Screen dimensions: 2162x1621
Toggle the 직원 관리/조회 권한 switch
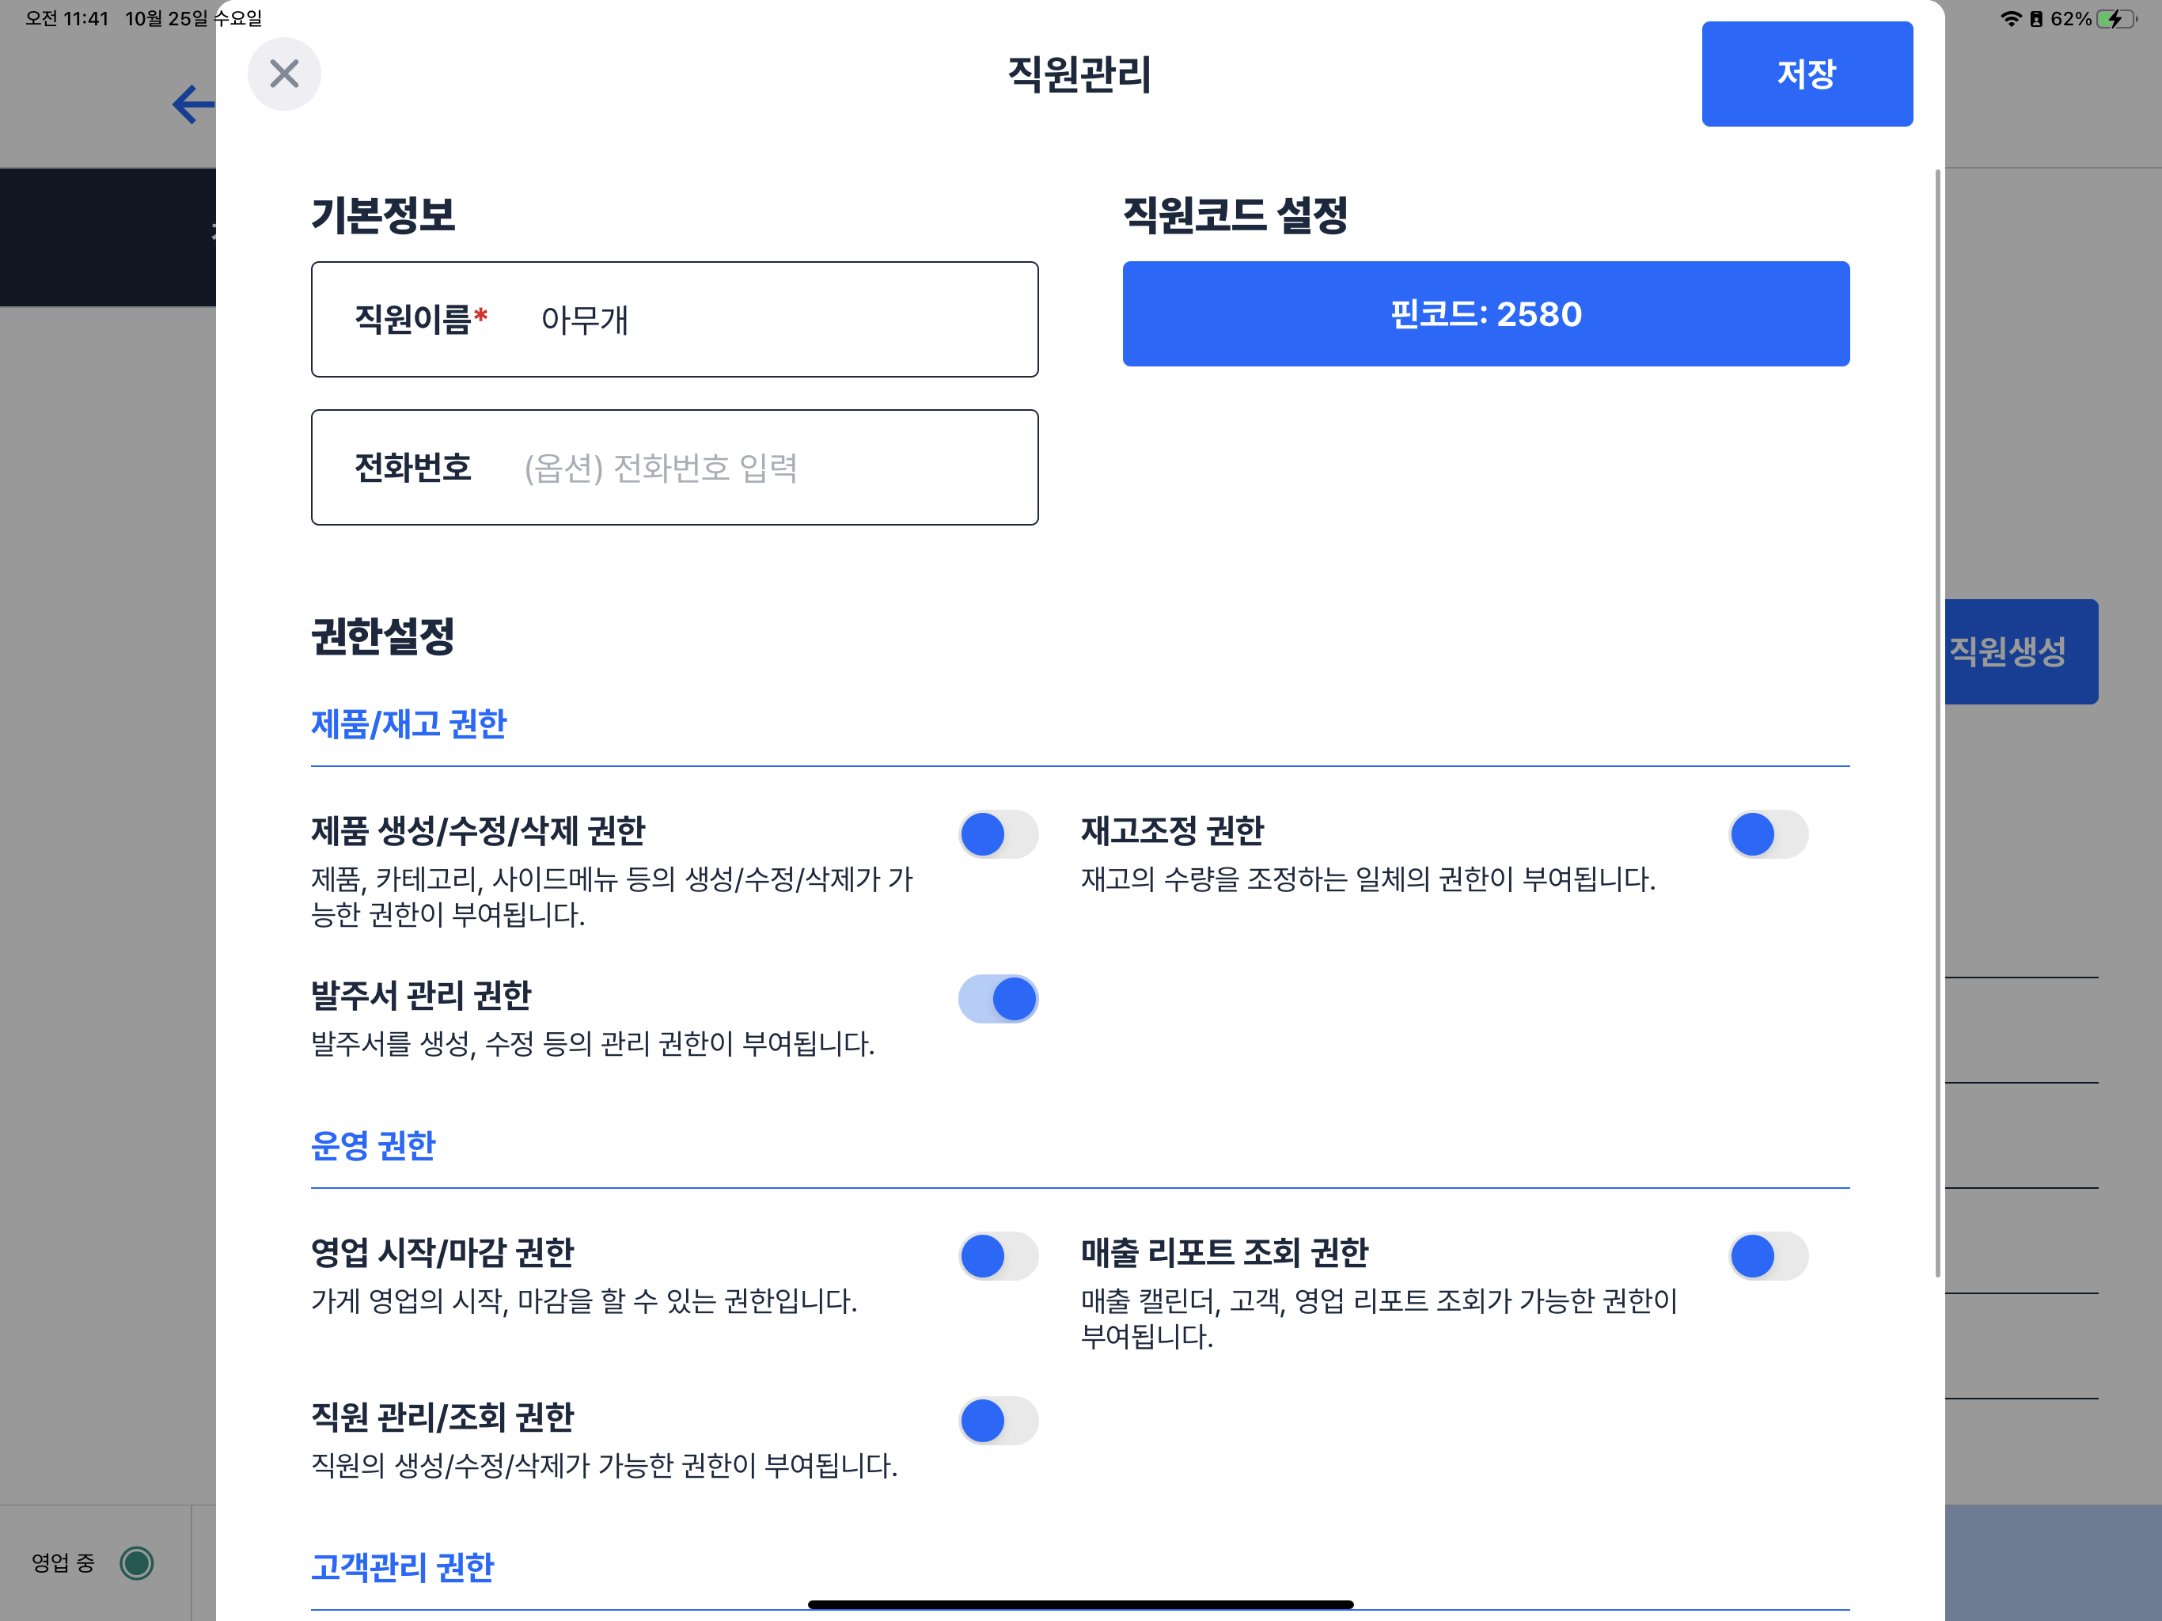tap(998, 1421)
